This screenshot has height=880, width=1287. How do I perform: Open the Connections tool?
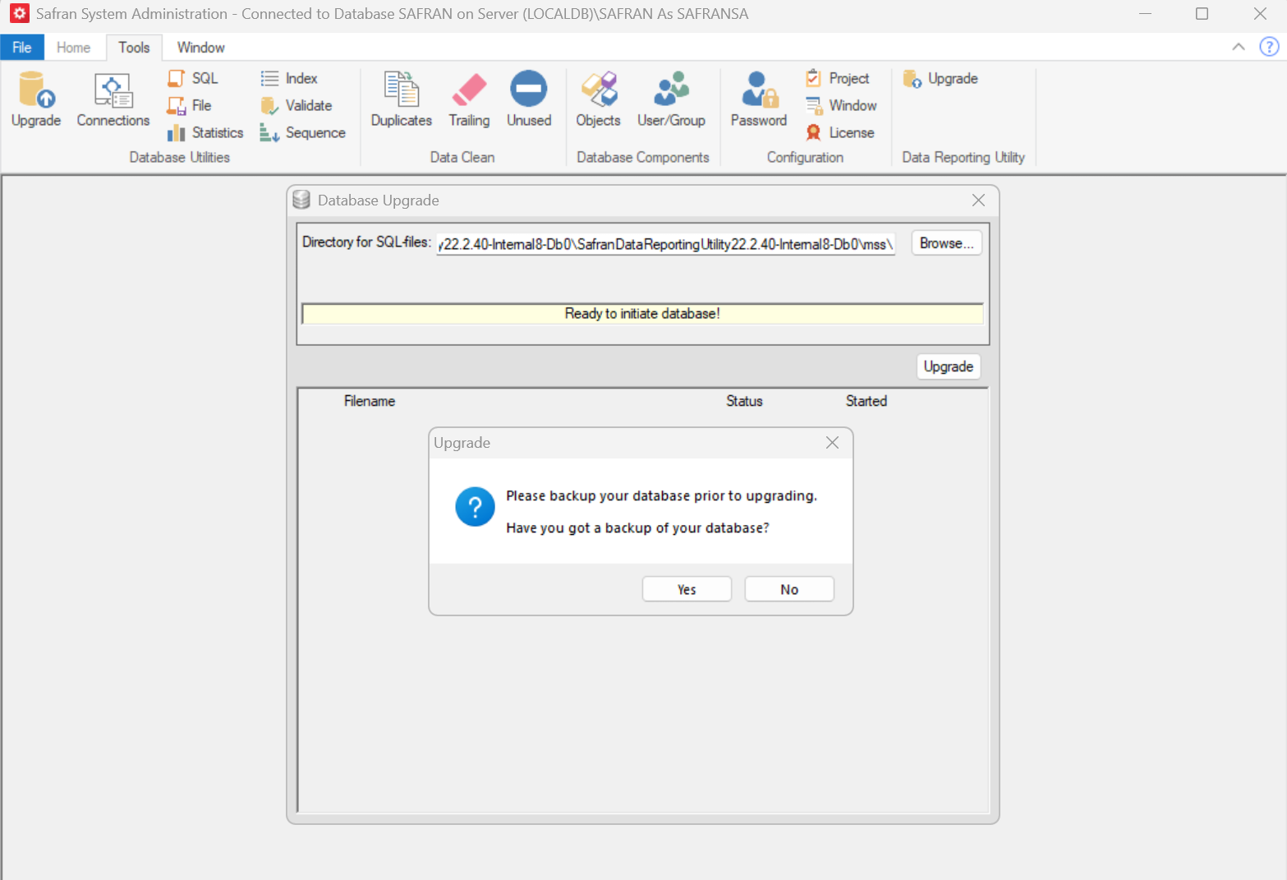(113, 99)
